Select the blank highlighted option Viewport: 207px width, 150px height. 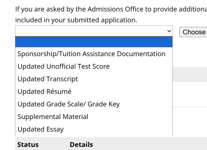click(94, 42)
